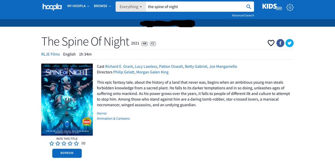
Task: Click the BORROW button
Action: click(x=67, y=153)
